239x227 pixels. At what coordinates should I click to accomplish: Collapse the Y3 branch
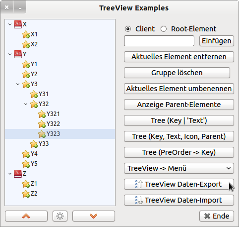point(18,84)
